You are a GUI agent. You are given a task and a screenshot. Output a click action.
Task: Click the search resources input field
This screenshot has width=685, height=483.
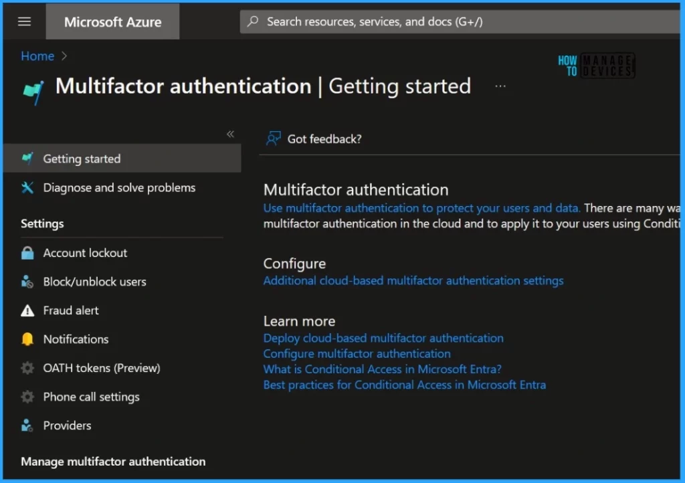pos(460,21)
